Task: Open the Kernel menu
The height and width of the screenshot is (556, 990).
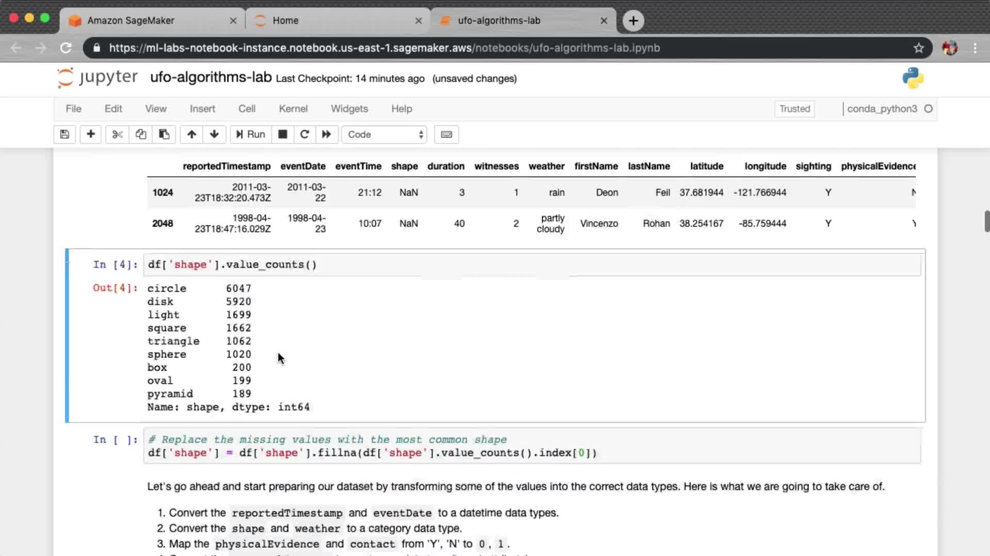Action: pos(293,109)
